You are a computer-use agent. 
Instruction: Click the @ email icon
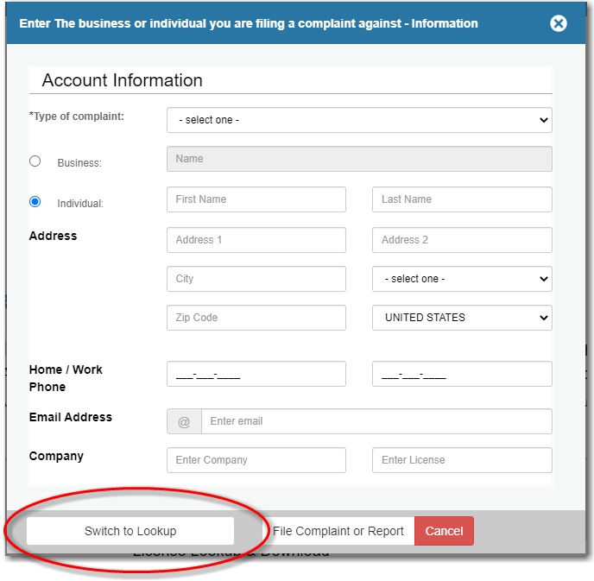point(184,421)
